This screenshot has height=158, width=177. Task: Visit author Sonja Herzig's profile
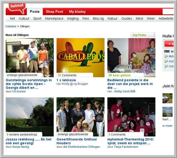[x=21, y=147]
